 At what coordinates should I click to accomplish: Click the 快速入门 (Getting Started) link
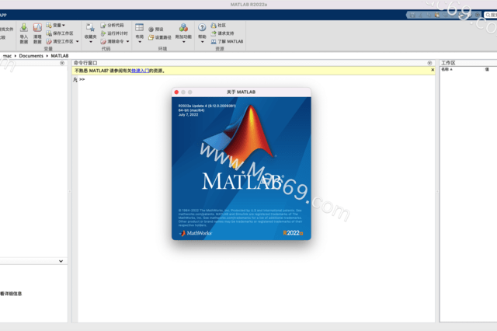[140, 71]
